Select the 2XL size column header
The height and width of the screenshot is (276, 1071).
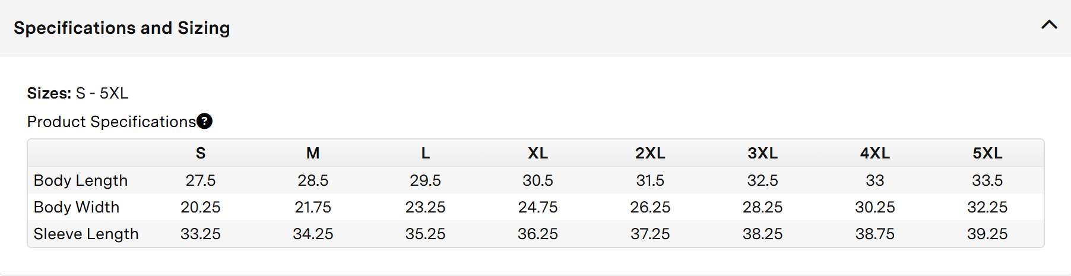point(650,153)
